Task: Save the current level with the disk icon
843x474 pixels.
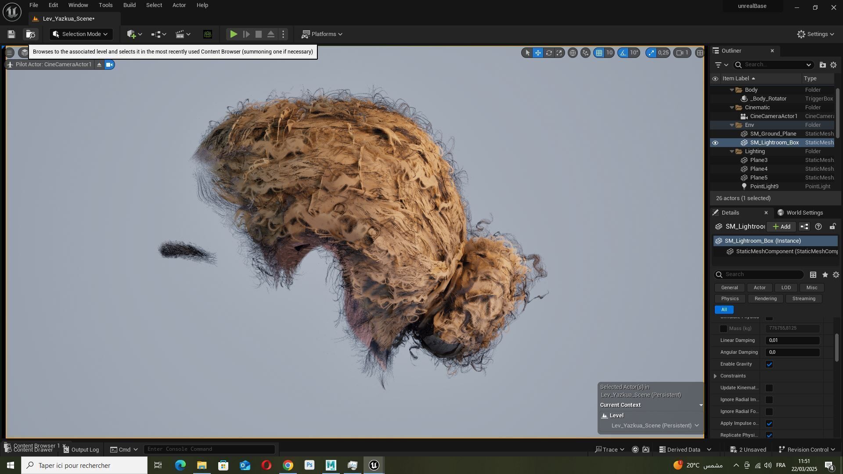Action: (x=11, y=34)
